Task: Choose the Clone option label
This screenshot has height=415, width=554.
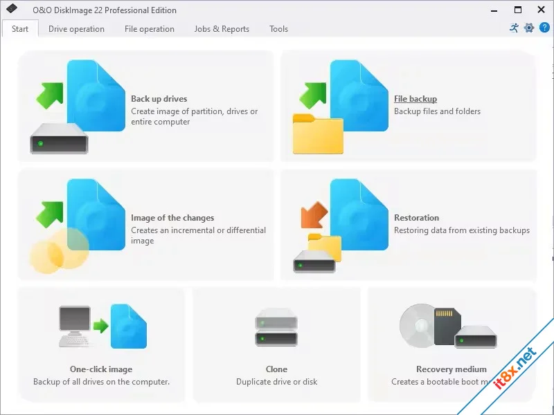Action: pos(276,369)
